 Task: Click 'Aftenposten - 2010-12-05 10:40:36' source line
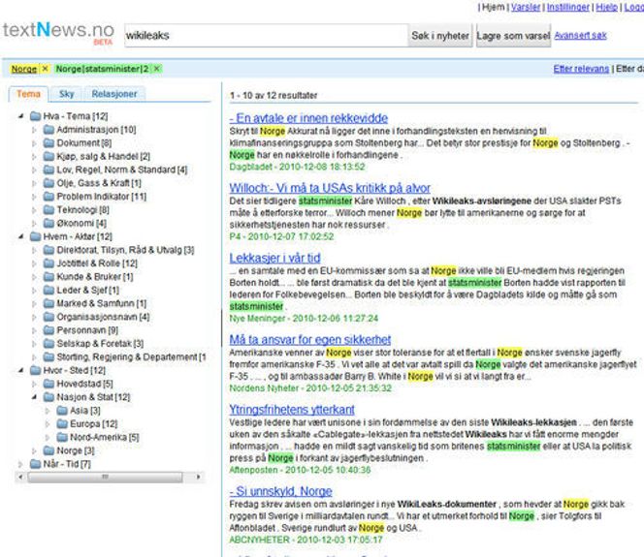pyautogui.click(x=300, y=470)
